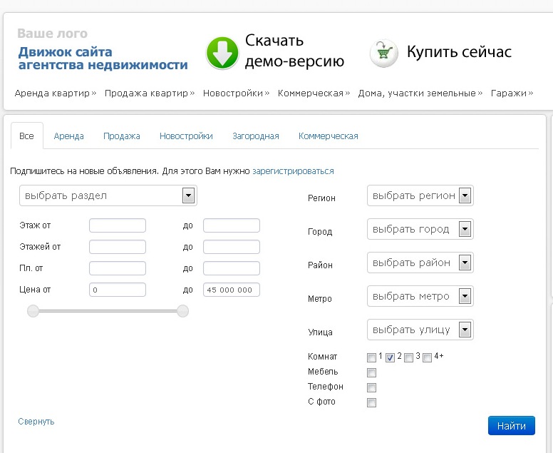This screenshot has width=553, height=453.
Task: Switch to the 'Загородная' tab
Action: tap(256, 136)
